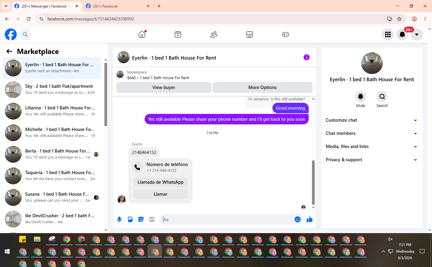This screenshot has height=267, width=432.
Task: Open the Facebook menu grid icon
Action: pos(388,34)
